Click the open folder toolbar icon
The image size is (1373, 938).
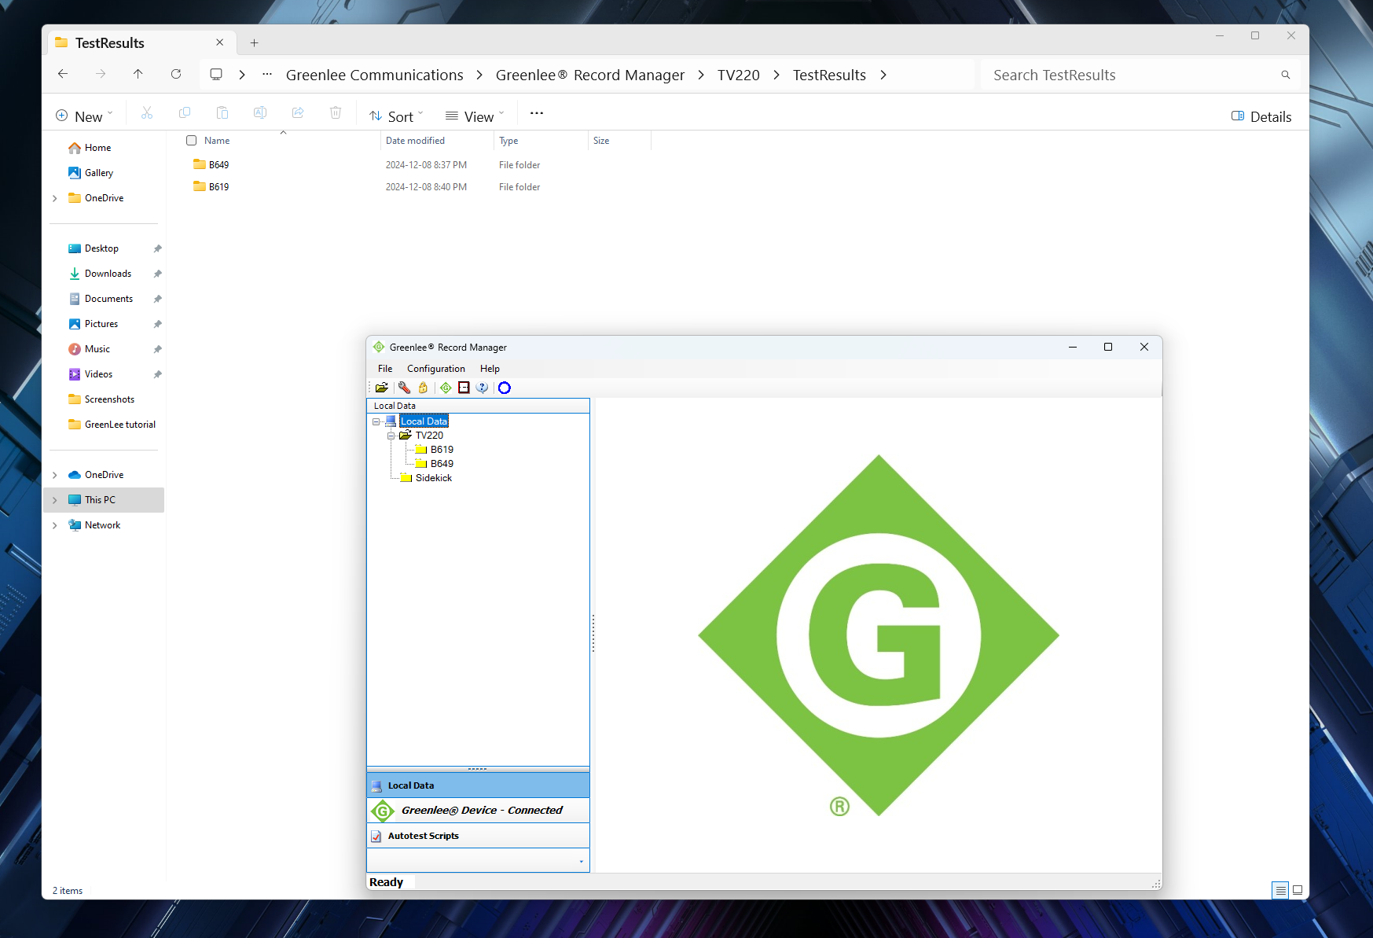(382, 388)
